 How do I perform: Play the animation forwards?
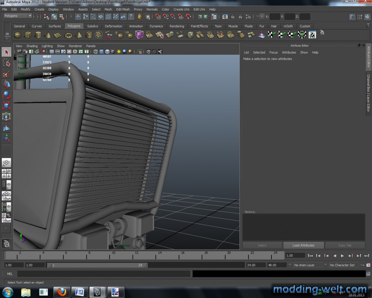(x=342, y=256)
